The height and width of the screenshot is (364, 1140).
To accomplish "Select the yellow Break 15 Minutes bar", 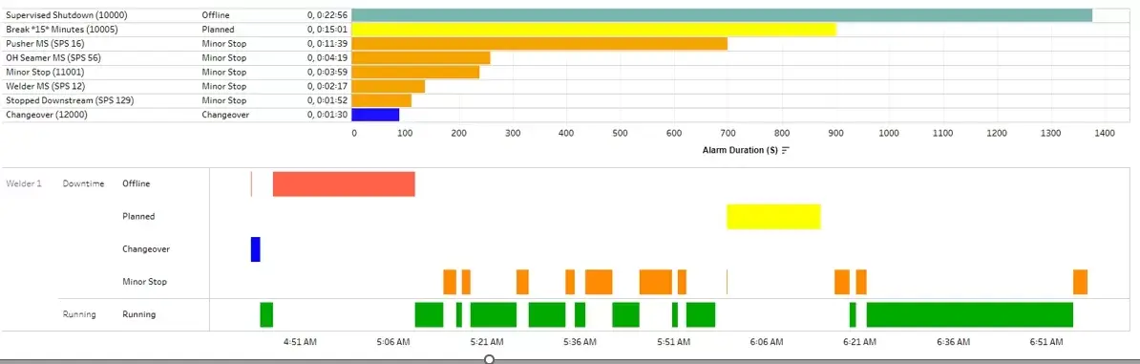I will pos(594,30).
